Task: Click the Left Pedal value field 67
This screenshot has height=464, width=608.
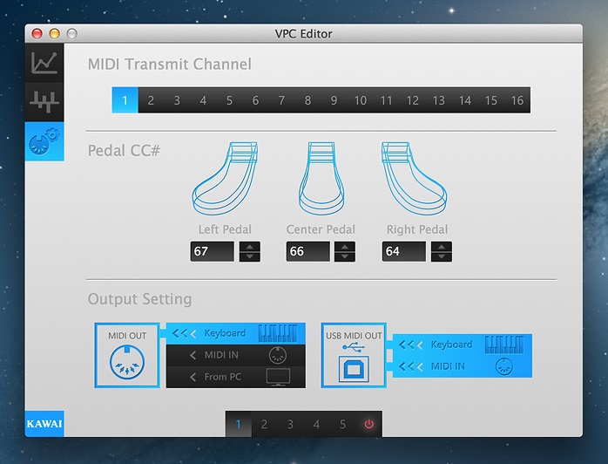Action: pos(212,251)
